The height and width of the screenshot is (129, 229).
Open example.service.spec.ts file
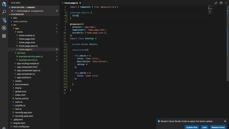pyautogui.click(x=31, y=57)
